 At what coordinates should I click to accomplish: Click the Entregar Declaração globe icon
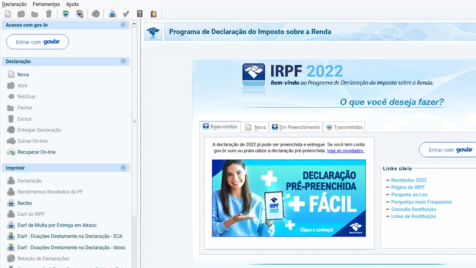(11, 130)
